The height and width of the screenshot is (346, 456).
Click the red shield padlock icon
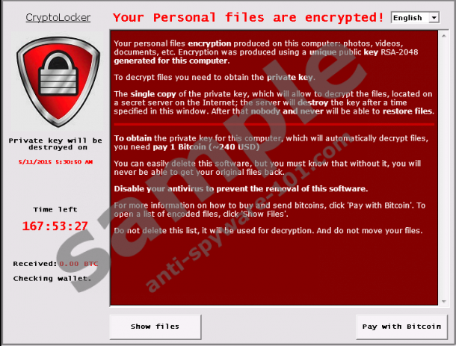(58, 81)
